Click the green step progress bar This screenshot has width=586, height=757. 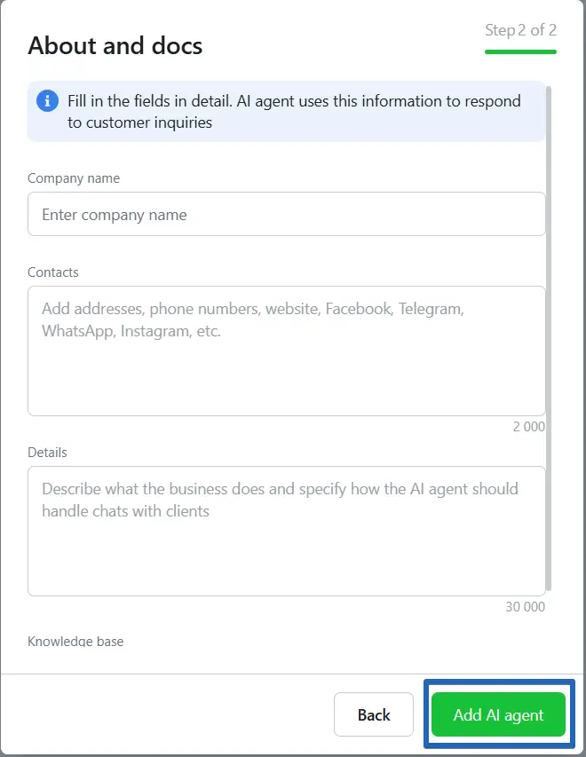click(520, 51)
